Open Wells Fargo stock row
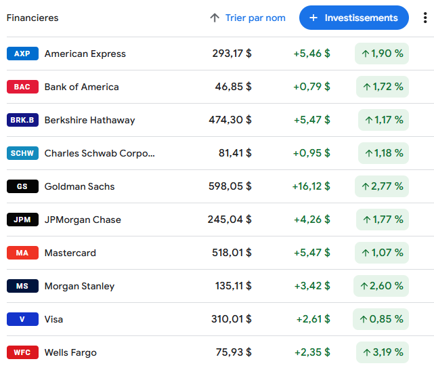 click(220, 352)
